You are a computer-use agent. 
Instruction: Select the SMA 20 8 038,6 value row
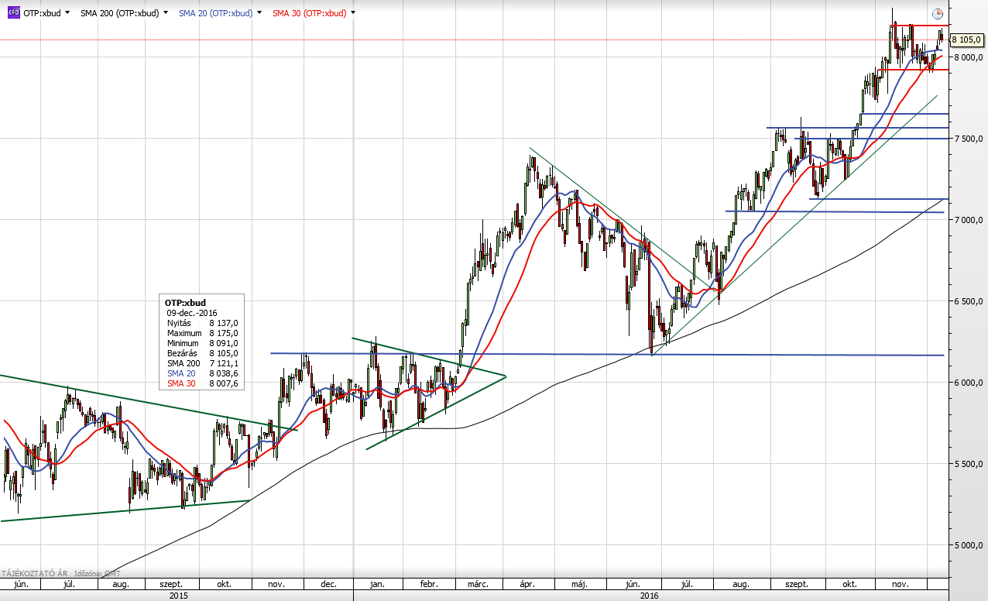[x=202, y=373]
